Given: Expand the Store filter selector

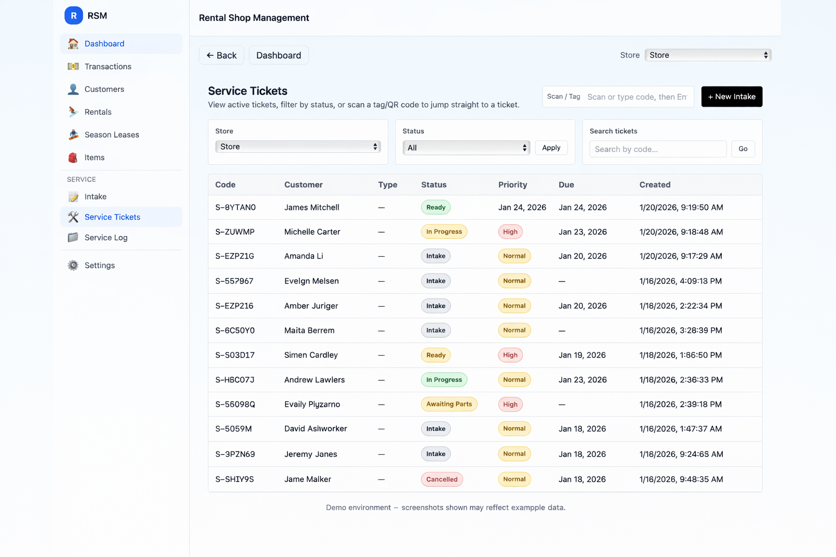Looking at the screenshot, I should click(297, 146).
